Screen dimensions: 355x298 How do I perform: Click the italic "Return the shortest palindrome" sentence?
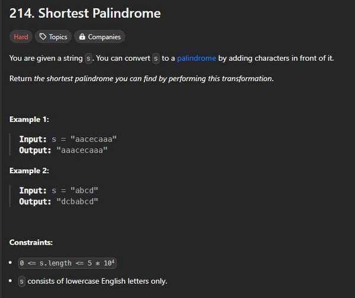tap(141, 79)
